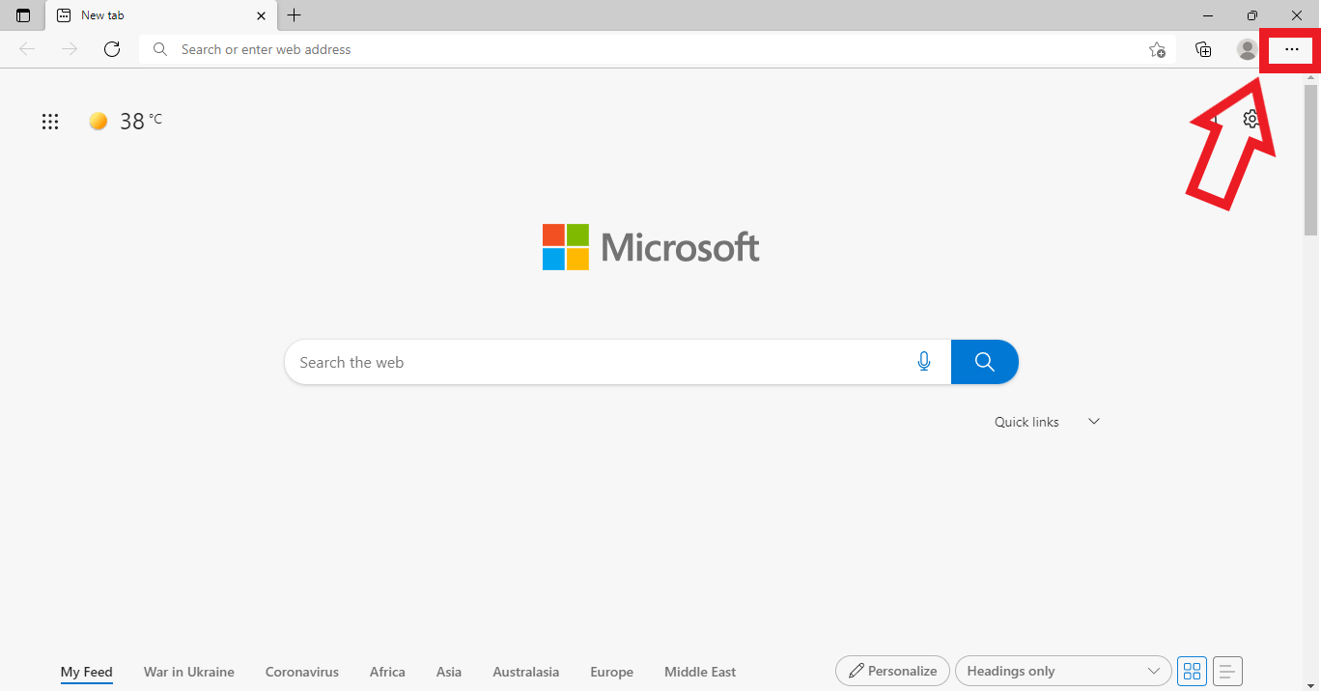
Task: Open the tab actions menu
Action: tap(21, 15)
